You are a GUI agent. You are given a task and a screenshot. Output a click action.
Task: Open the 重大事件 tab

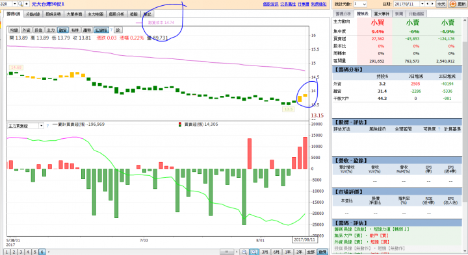pos(382,14)
